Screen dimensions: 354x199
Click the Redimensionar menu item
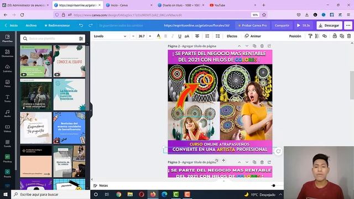click(58, 25)
